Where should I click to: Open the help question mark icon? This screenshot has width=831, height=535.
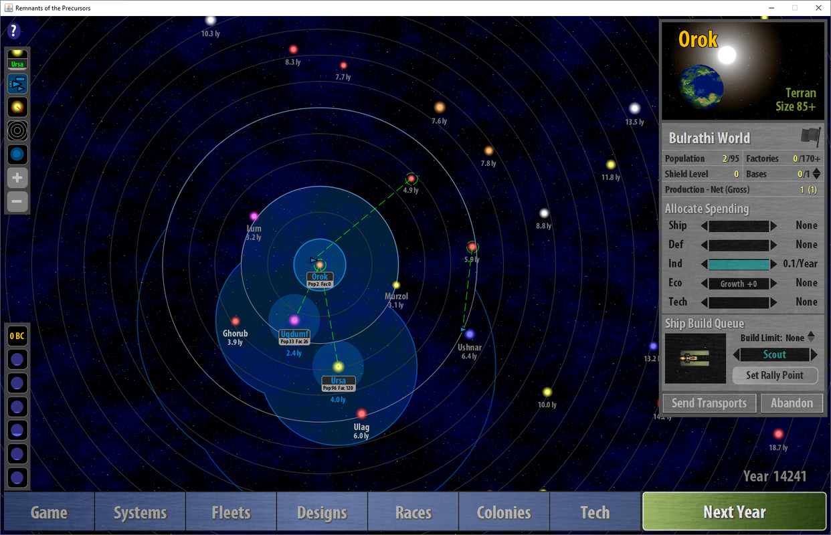pyautogui.click(x=14, y=31)
